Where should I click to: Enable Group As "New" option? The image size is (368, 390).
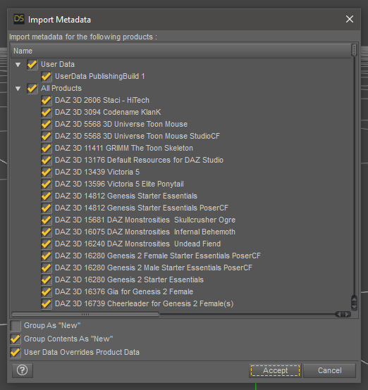click(16, 325)
